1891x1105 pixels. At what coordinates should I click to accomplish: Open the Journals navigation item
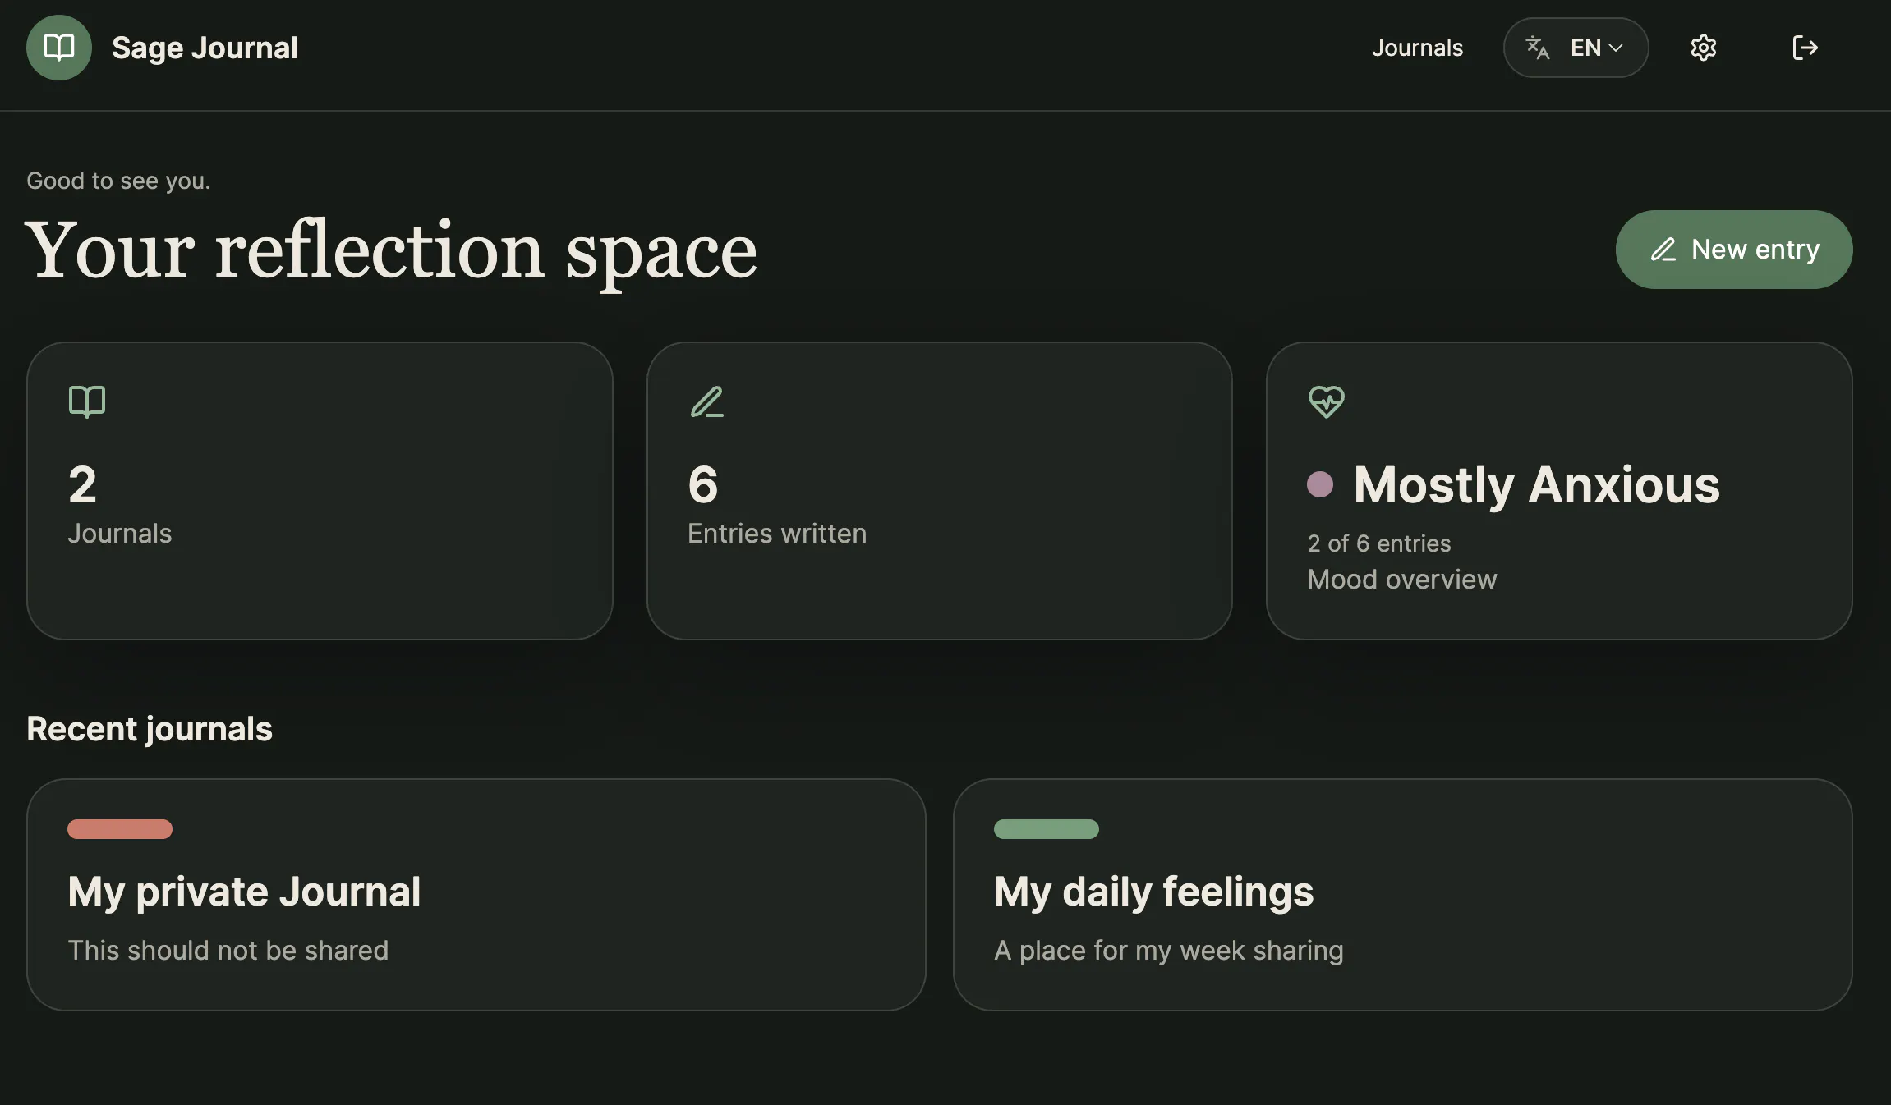click(1417, 48)
